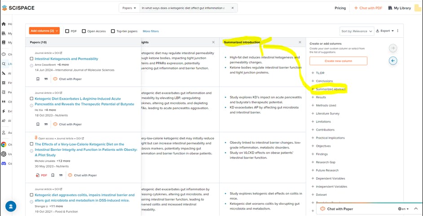Add the Conclusions column
The image size is (423, 216).
322,81
